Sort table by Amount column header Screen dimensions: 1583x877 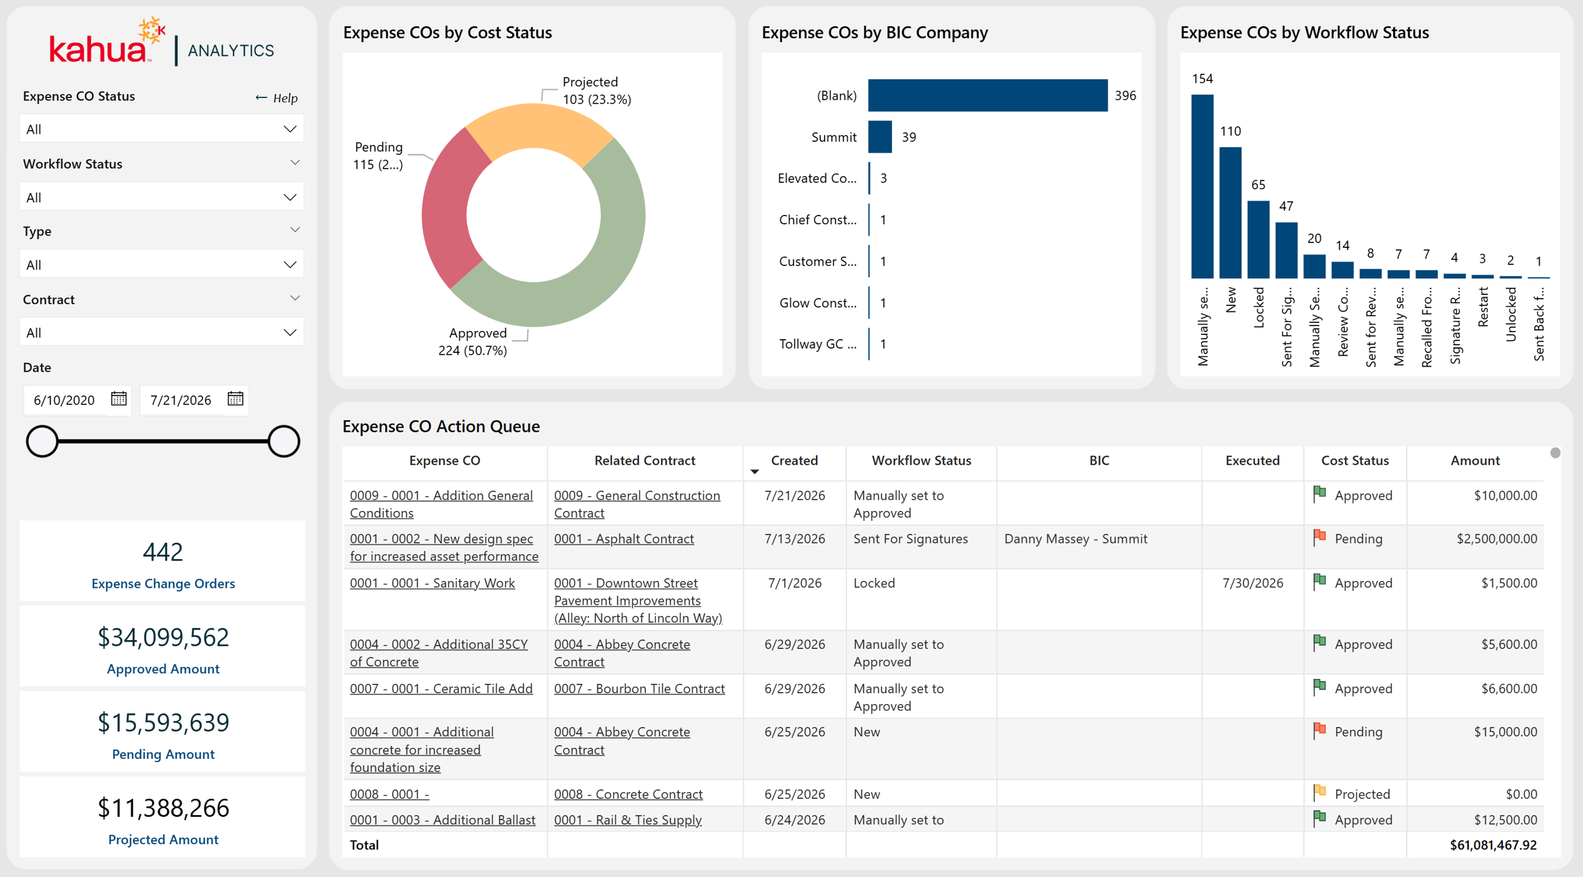[1474, 460]
